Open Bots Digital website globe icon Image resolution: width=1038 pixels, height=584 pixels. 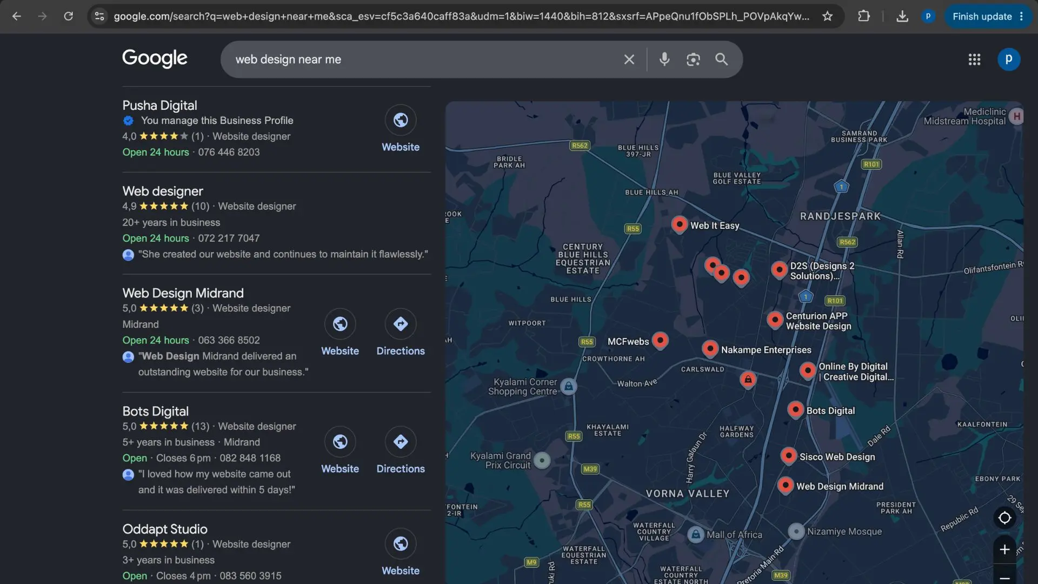point(340,442)
